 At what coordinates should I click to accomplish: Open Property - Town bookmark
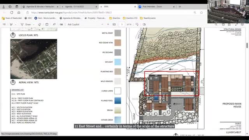click(x=95, y=18)
